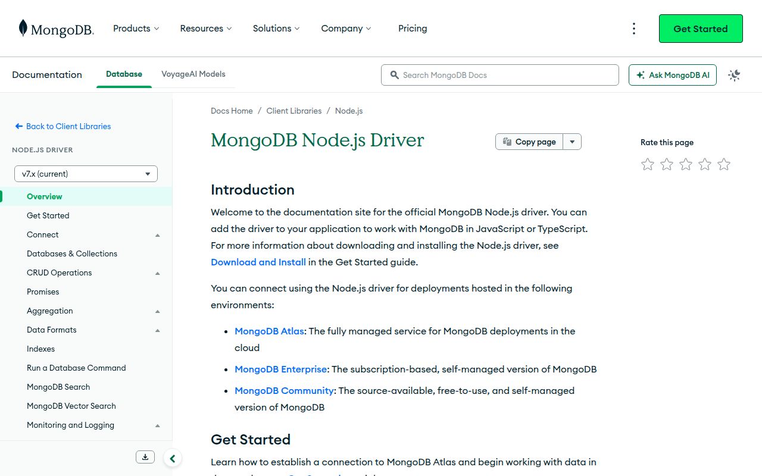Rate the page five stars
This screenshot has height=476, width=762.
[x=724, y=164]
